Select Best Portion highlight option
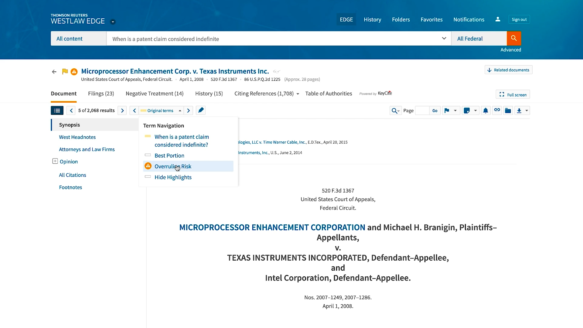Image resolution: width=583 pixels, height=328 pixels. click(x=169, y=155)
